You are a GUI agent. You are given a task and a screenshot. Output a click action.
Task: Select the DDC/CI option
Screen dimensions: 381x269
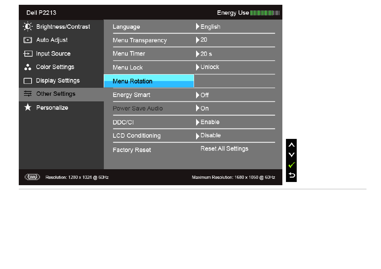coord(123,123)
